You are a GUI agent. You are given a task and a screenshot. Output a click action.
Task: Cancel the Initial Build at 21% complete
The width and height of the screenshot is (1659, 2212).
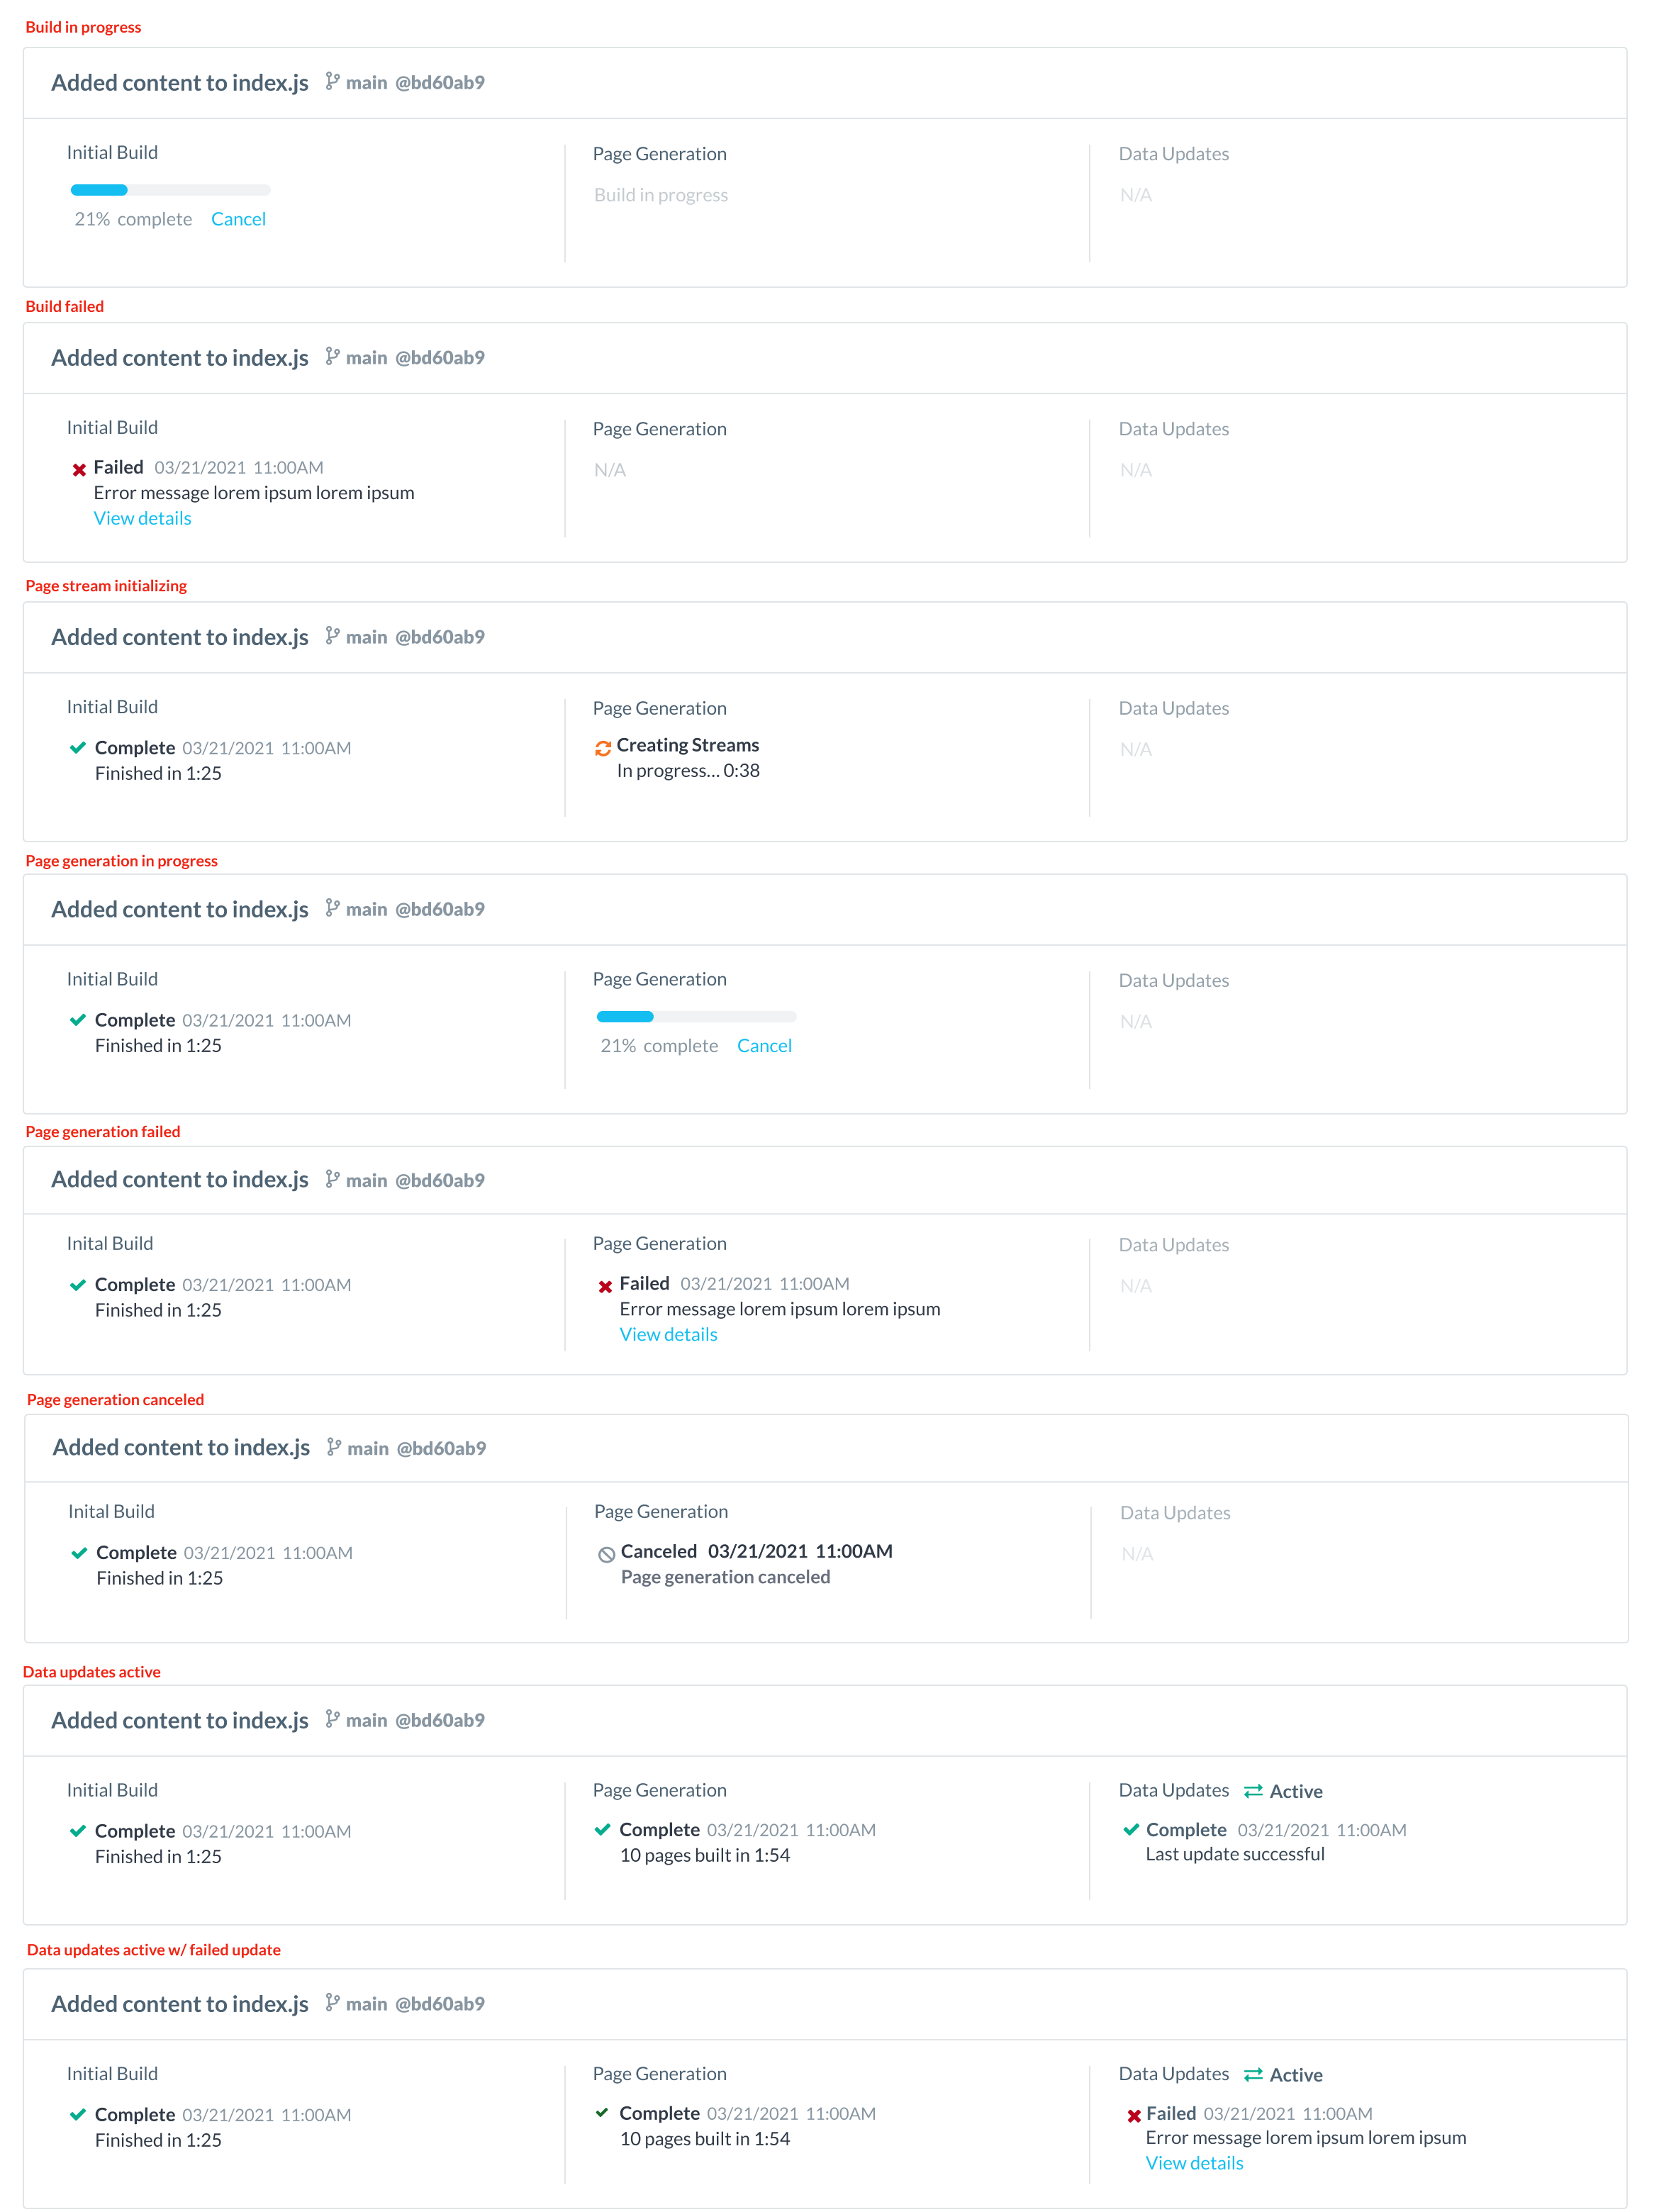[238, 219]
